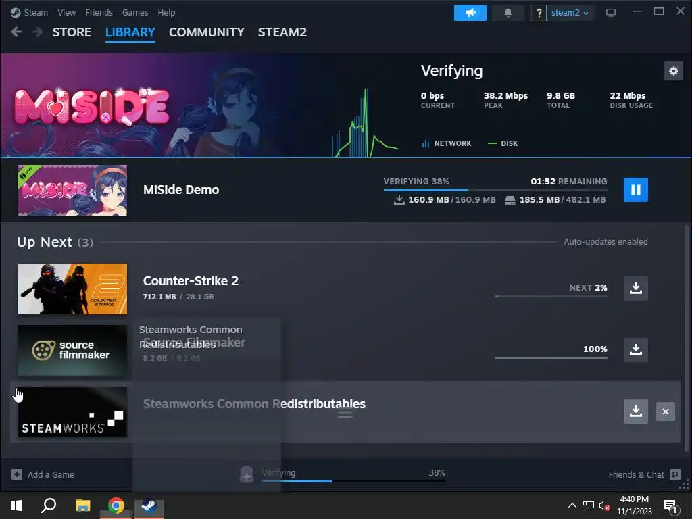
Task: Open the announcements megaphone button
Action: click(x=470, y=12)
